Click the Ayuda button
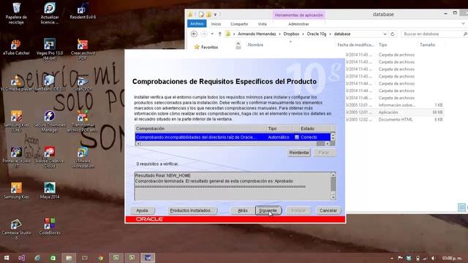The width and height of the screenshot is (468, 263). (142, 210)
